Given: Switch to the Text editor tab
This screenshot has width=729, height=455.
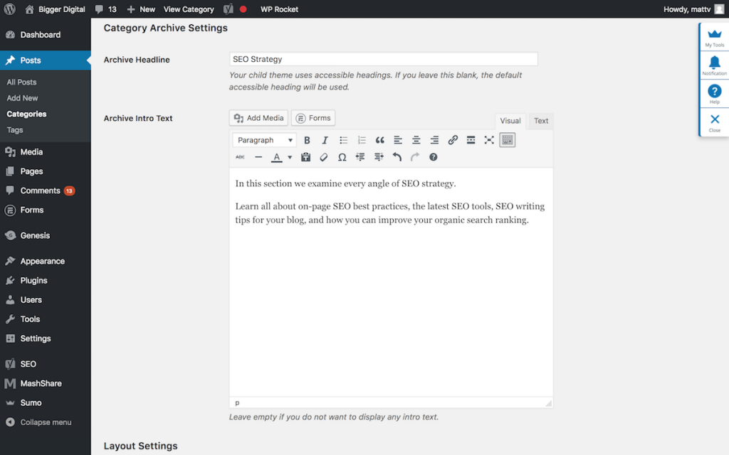Looking at the screenshot, I should (541, 121).
